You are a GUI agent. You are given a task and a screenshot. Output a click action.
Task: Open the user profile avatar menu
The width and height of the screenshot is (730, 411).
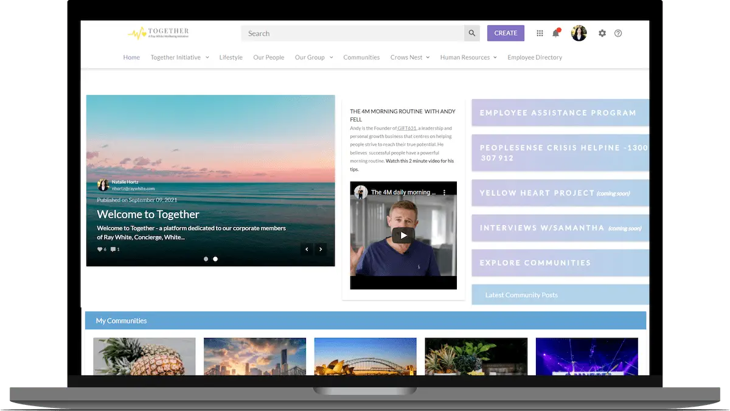point(579,33)
